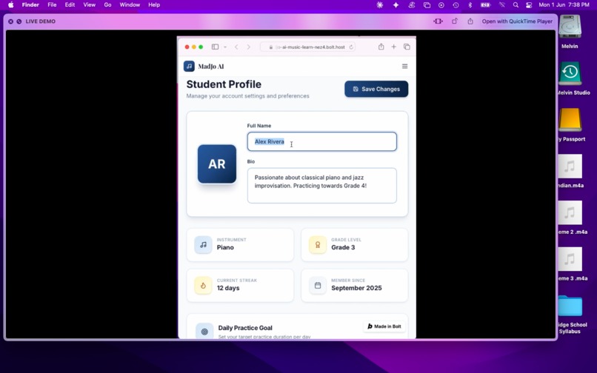Click the Wi-Fi icon in menu bar
This screenshot has height=373, width=597.
coord(501,5)
